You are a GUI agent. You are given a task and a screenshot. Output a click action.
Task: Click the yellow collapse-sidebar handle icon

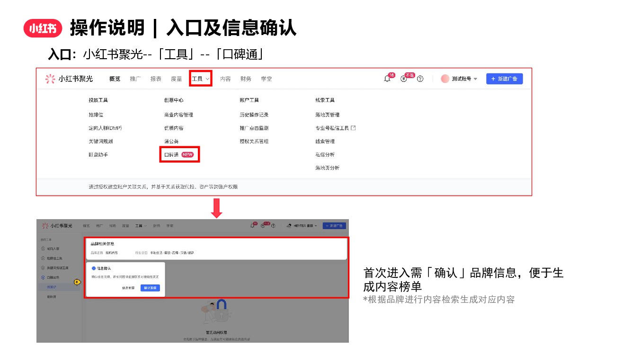pyautogui.click(x=77, y=282)
